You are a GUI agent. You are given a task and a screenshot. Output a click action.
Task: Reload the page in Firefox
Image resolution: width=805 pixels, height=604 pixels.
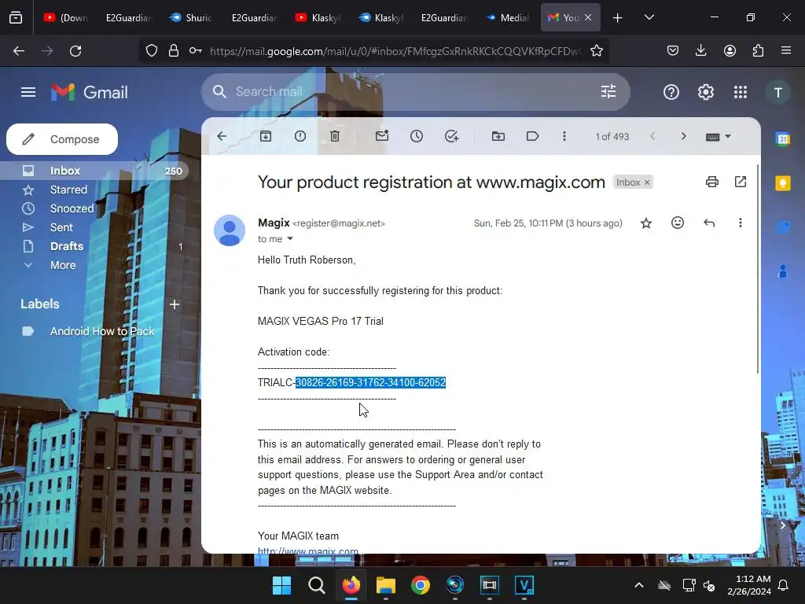(x=75, y=51)
